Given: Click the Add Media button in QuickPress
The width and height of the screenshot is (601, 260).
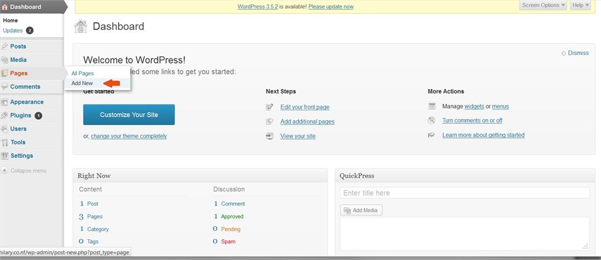Looking at the screenshot, I should click(361, 211).
